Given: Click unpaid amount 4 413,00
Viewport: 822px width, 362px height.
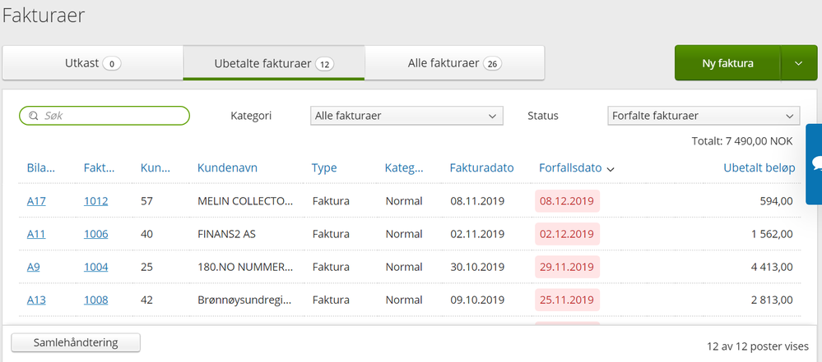Looking at the screenshot, I should click(772, 267).
